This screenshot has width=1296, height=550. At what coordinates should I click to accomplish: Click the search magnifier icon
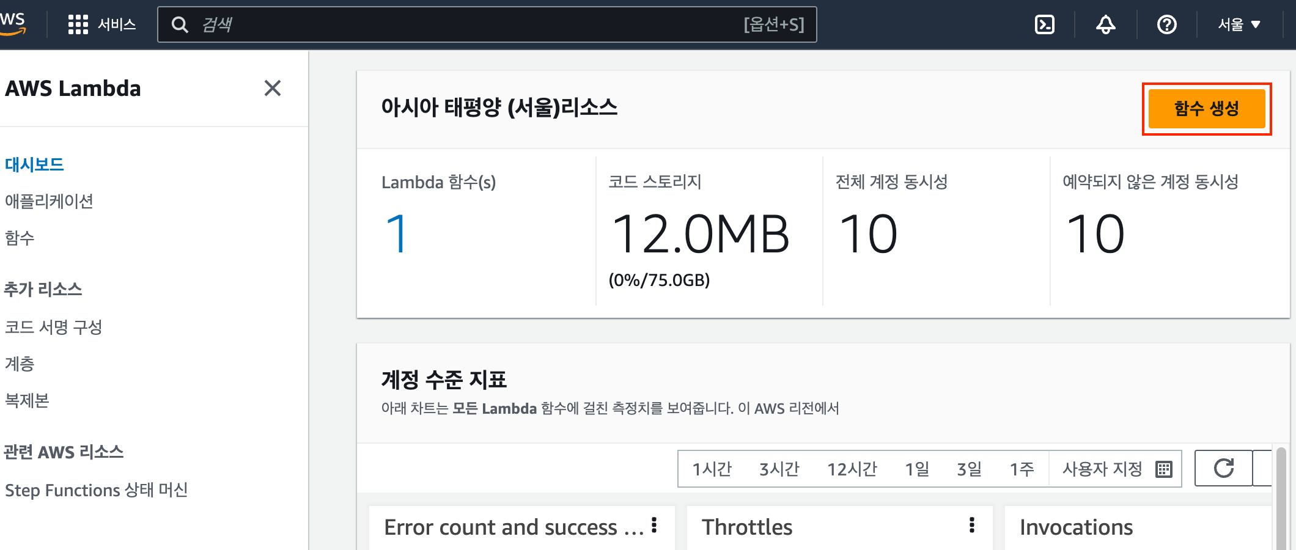(x=180, y=24)
